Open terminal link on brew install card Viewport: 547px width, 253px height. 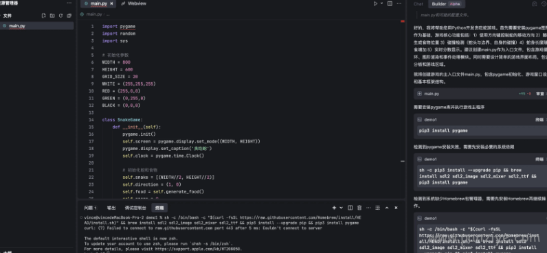(x=539, y=159)
